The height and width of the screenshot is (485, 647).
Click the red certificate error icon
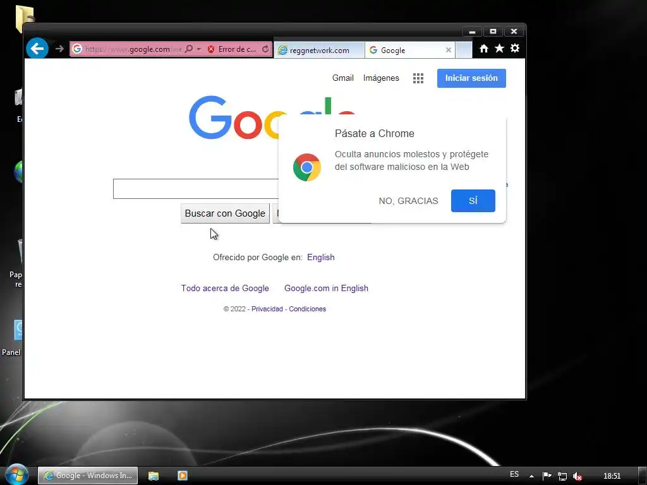tap(211, 49)
